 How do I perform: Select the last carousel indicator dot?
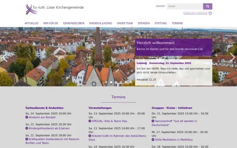coord(131,82)
